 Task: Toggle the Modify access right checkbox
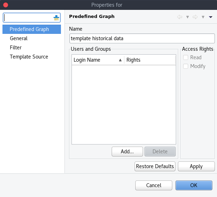point(186,66)
